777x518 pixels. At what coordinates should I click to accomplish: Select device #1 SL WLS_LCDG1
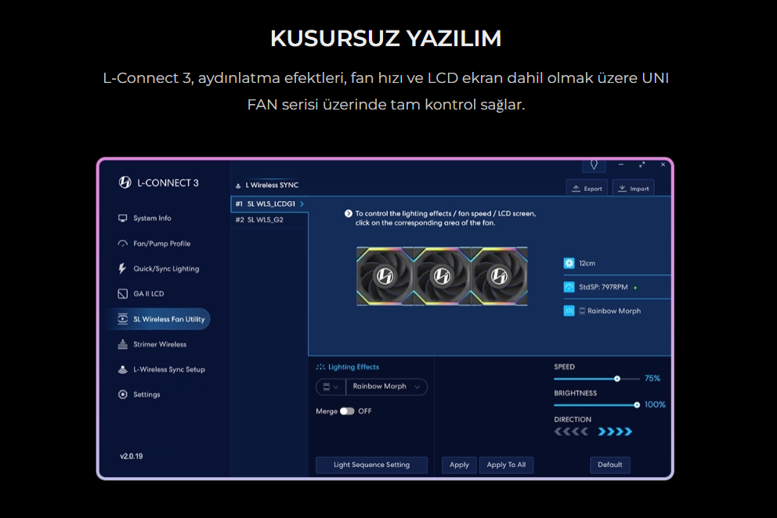point(269,204)
